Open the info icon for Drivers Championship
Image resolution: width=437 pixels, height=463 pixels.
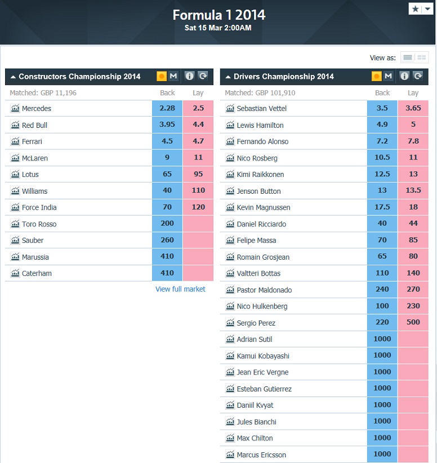404,76
